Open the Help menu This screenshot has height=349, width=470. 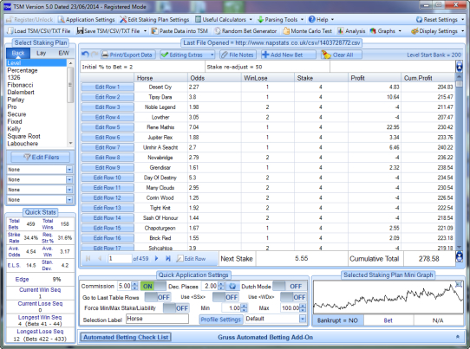[x=321, y=19]
